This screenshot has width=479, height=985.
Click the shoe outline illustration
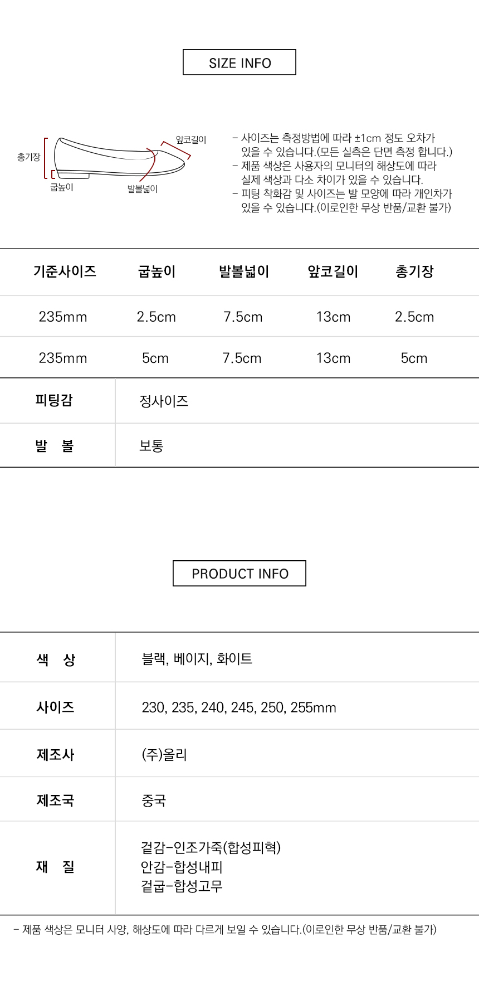click(x=118, y=158)
